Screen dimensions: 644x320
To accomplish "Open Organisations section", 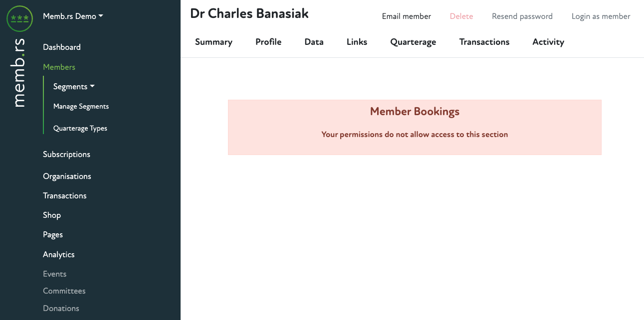I will [x=67, y=176].
